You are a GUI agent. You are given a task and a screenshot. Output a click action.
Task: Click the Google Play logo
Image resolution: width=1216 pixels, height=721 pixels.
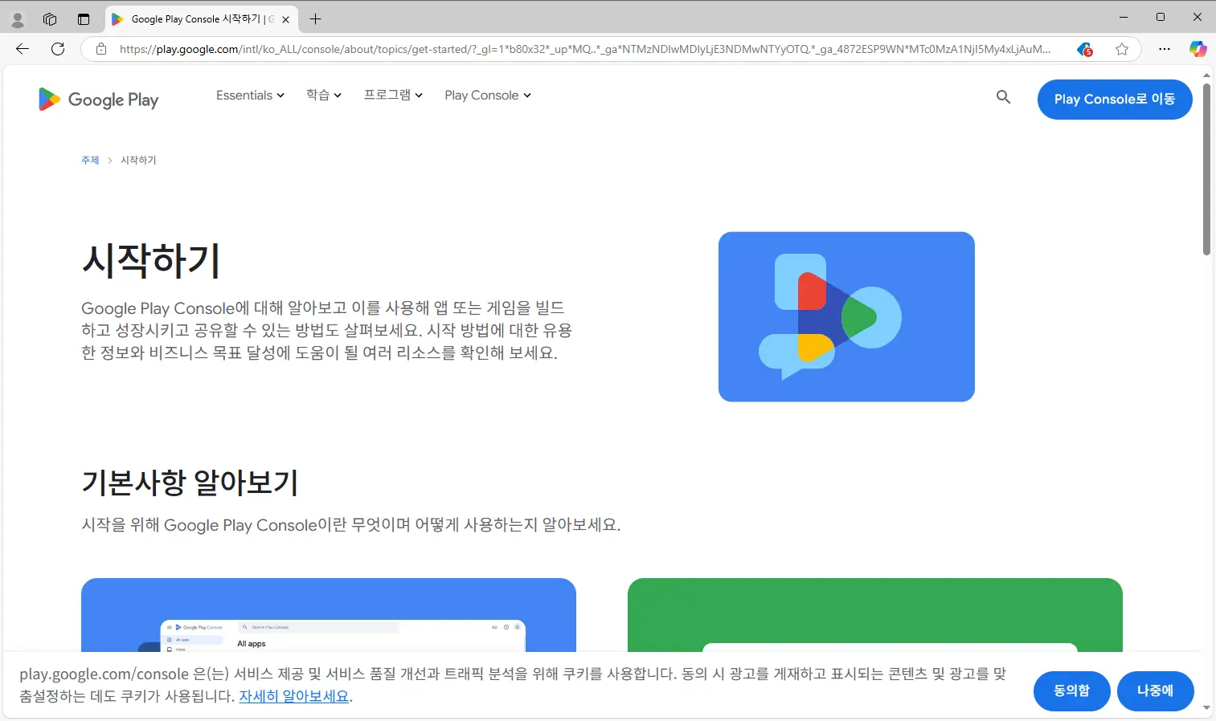pos(98,99)
